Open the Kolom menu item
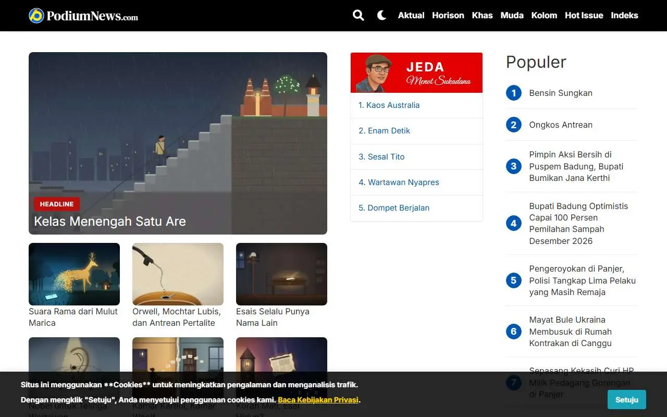The image size is (667, 417). 544,15
